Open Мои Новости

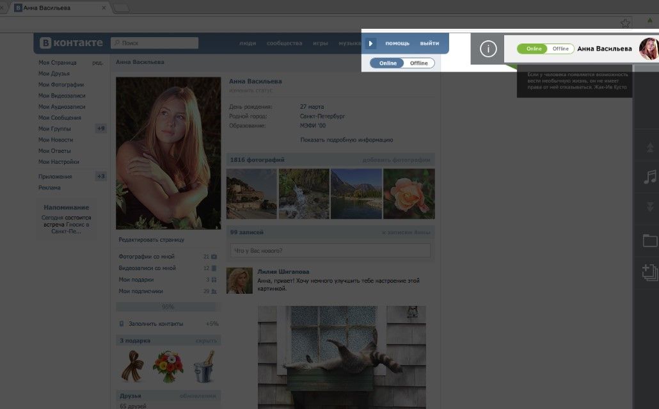(x=56, y=140)
